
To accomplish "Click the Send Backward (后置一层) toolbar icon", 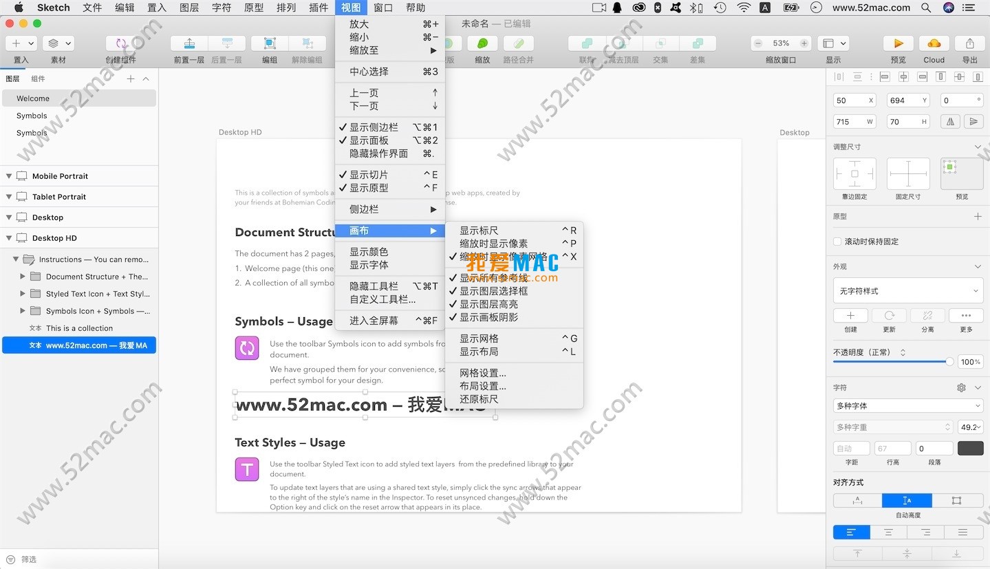I will [x=226, y=43].
